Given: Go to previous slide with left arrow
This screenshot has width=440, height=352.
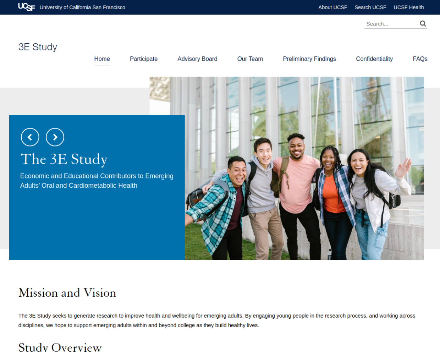Looking at the screenshot, I should coord(30,137).
